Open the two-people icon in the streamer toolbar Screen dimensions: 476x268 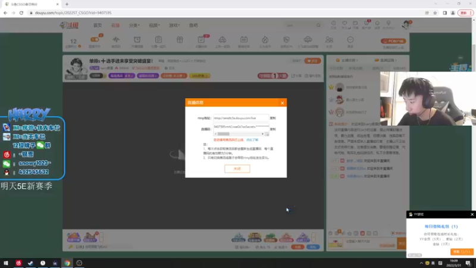click(329, 39)
